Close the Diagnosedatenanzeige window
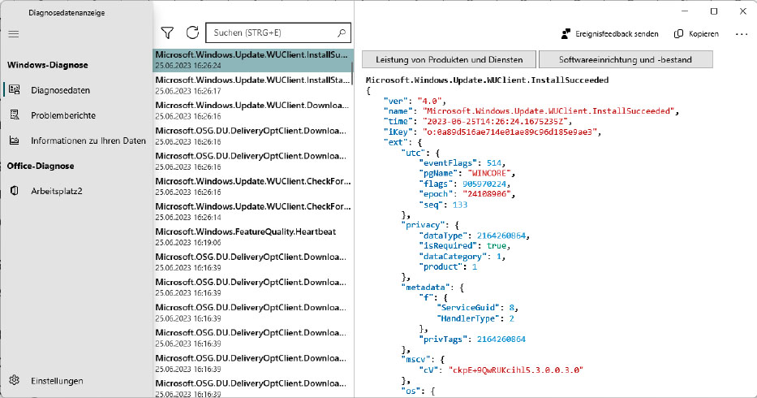 click(x=743, y=11)
